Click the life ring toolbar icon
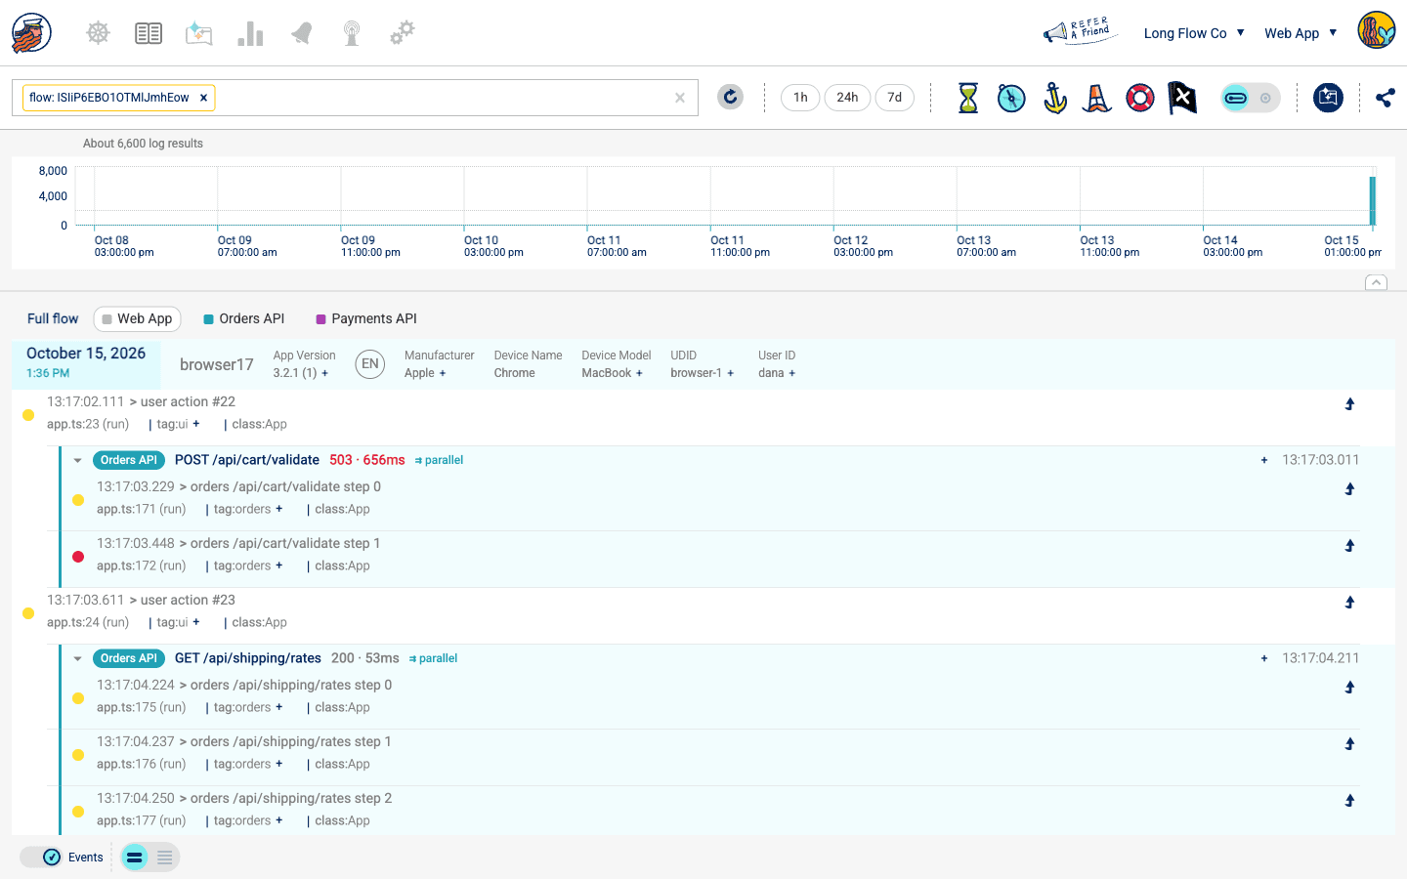Screen dimensions: 1407x879 (1140, 98)
